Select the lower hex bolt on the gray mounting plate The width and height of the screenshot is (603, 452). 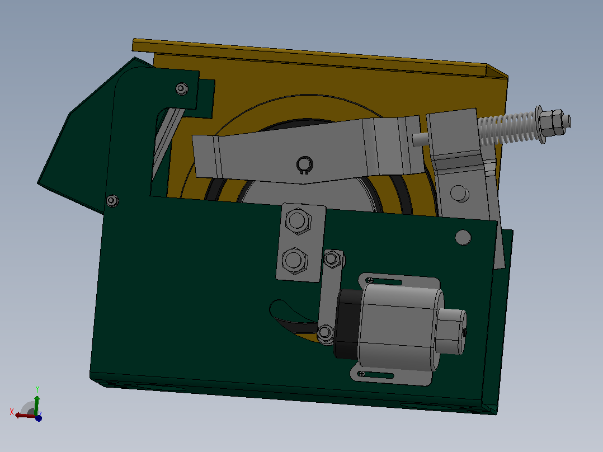[x=295, y=260]
